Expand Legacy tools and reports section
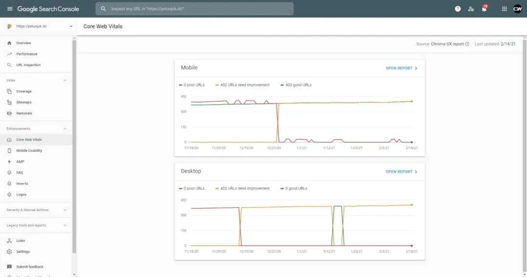This screenshot has width=527, height=277. 65,226
